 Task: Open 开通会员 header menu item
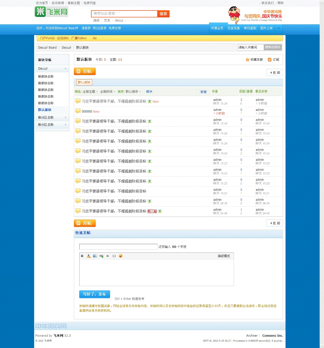(217, 28)
